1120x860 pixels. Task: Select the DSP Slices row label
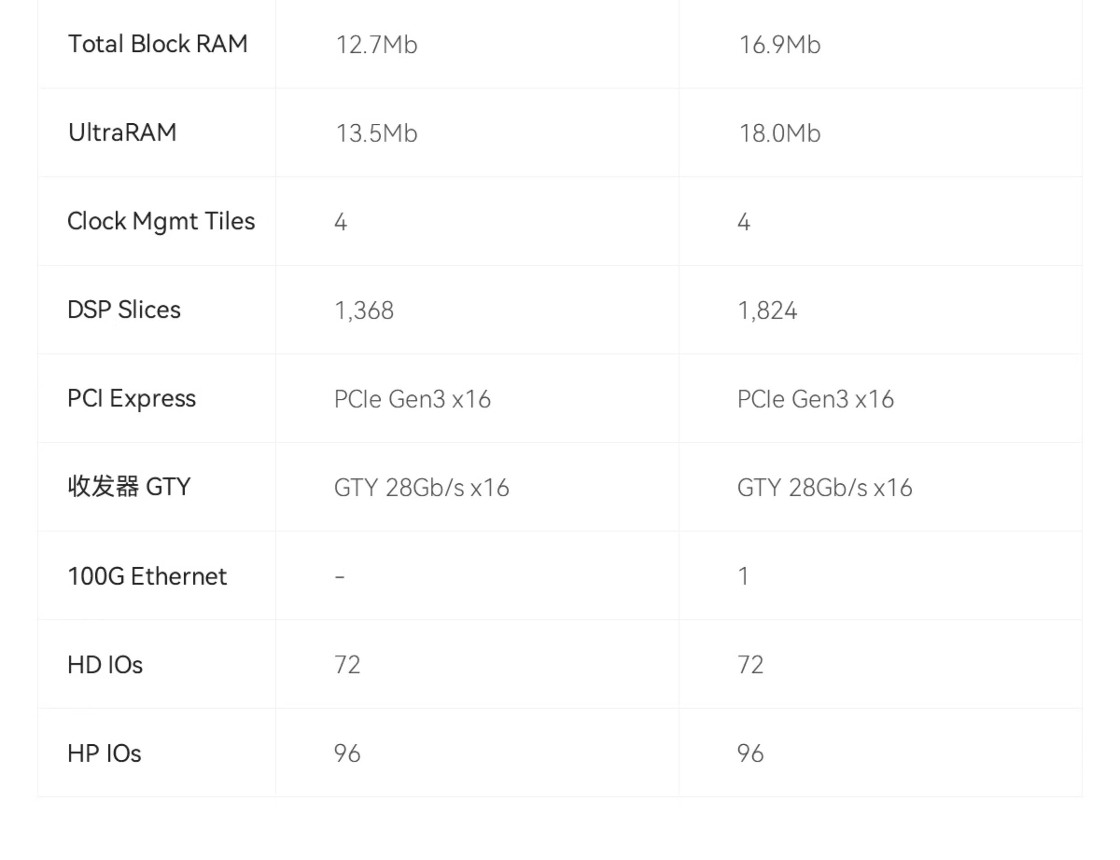click(124, 310)
